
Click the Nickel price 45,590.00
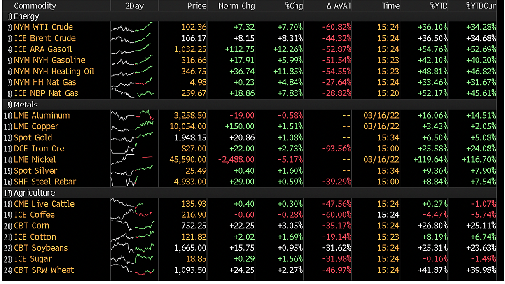click(x=189, y=160)
